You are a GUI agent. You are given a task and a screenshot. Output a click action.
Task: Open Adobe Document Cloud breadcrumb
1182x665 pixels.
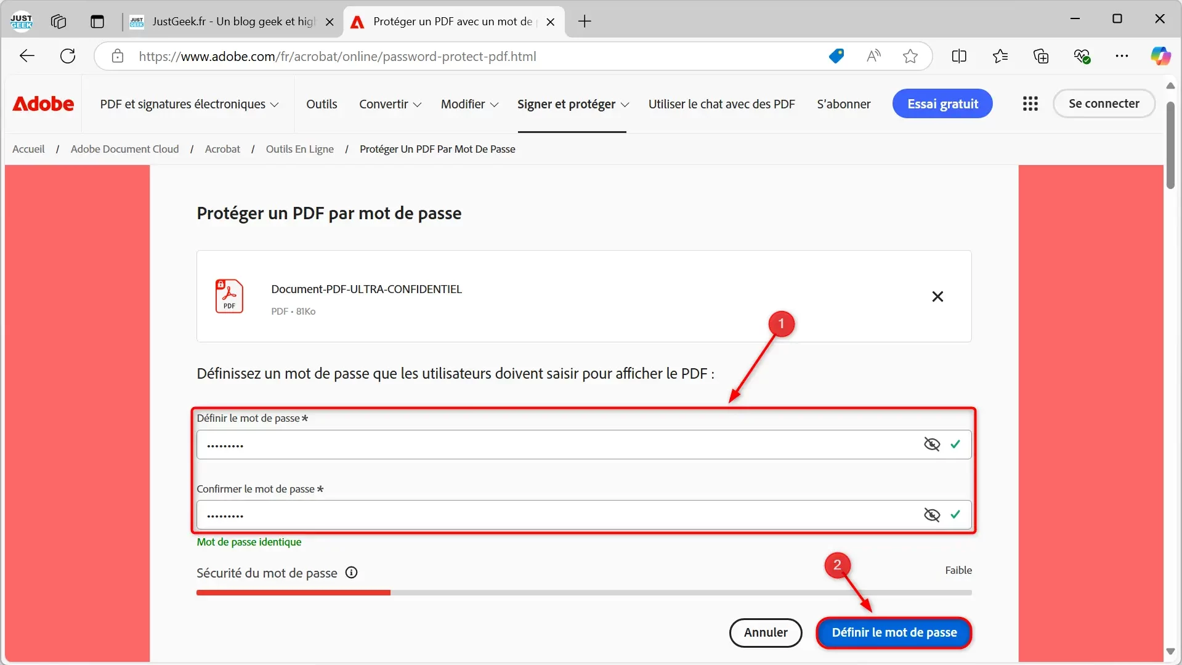(125, 149)
